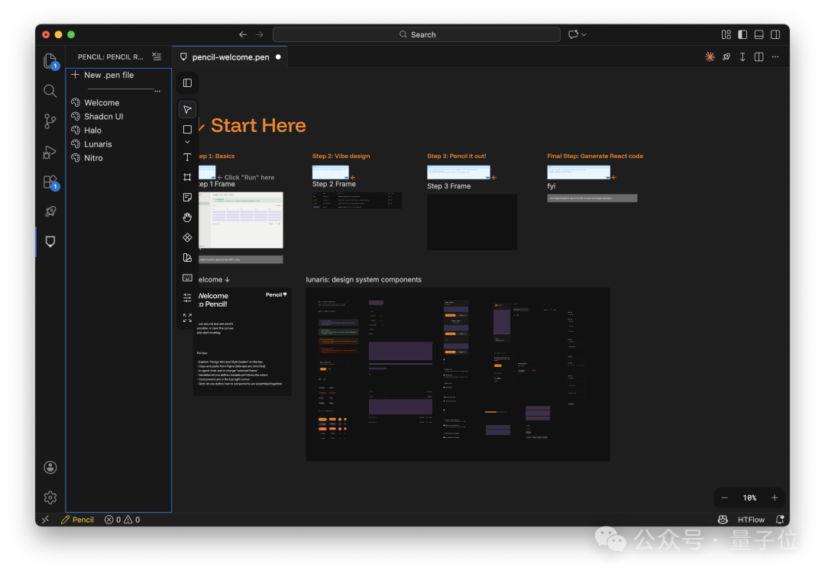
Task: Open Accounts menu in activity bar
Action: click(50, 468)
